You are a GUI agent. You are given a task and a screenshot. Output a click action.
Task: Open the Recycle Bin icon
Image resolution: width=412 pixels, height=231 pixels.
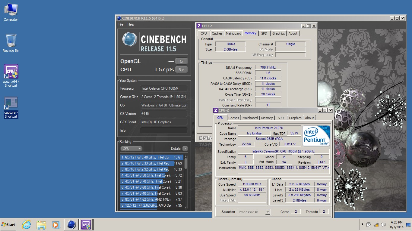(11, 43)
